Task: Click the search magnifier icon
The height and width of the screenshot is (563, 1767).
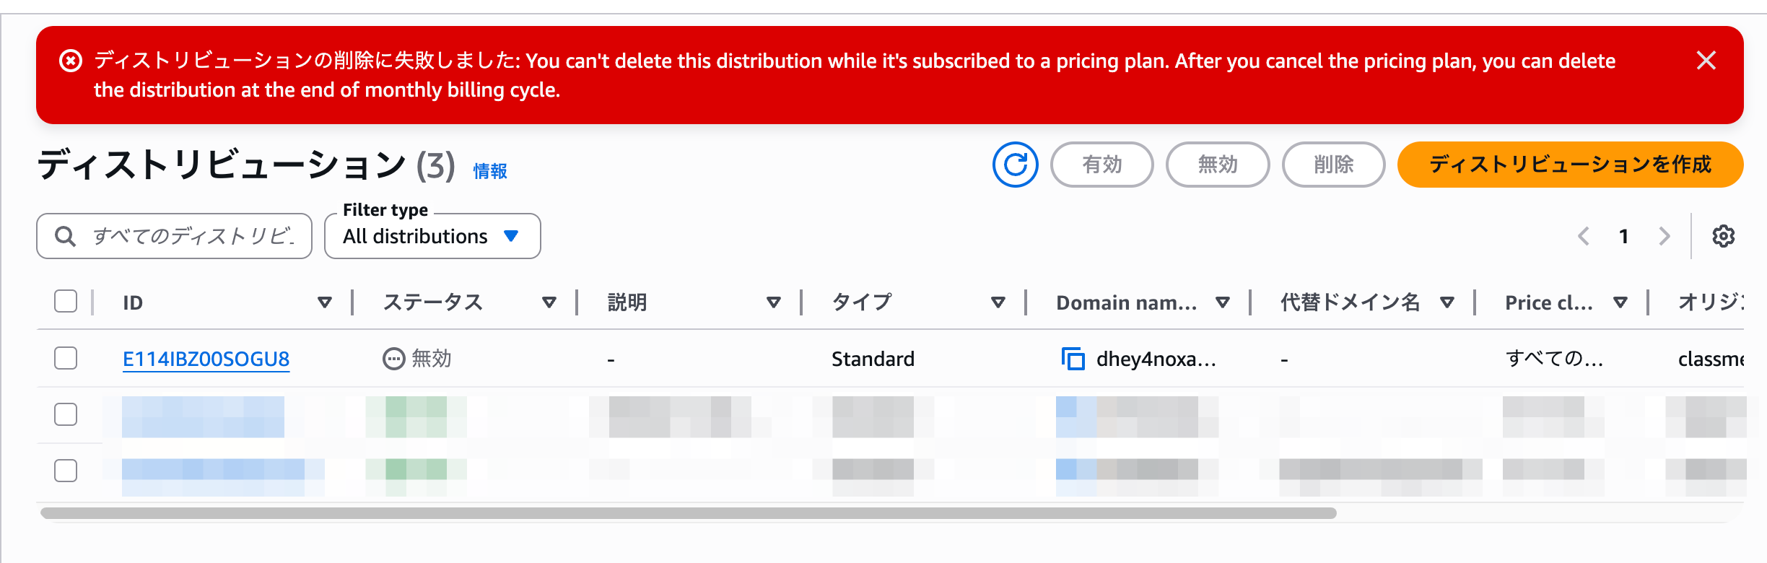Action: pos(66,236)
